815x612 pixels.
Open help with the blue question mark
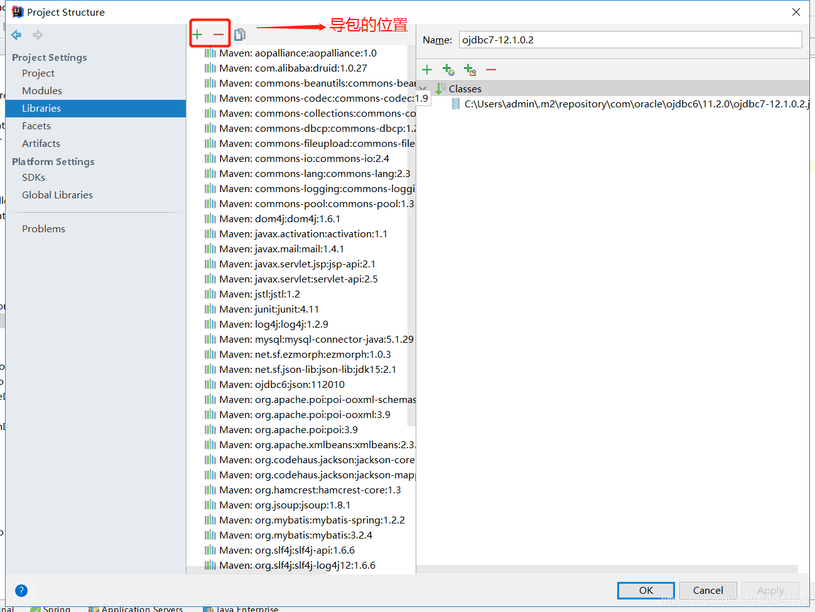pos(21,590)
